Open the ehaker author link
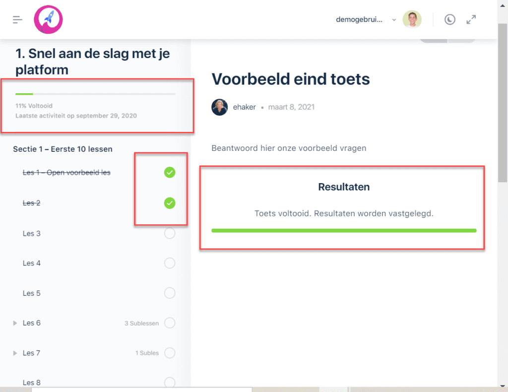This screenshot has height=392, width=508. [x=244, y=107]
